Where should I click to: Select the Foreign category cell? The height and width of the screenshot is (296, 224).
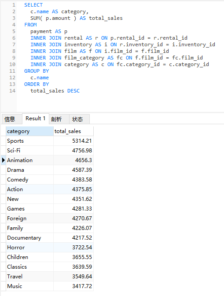29,218
